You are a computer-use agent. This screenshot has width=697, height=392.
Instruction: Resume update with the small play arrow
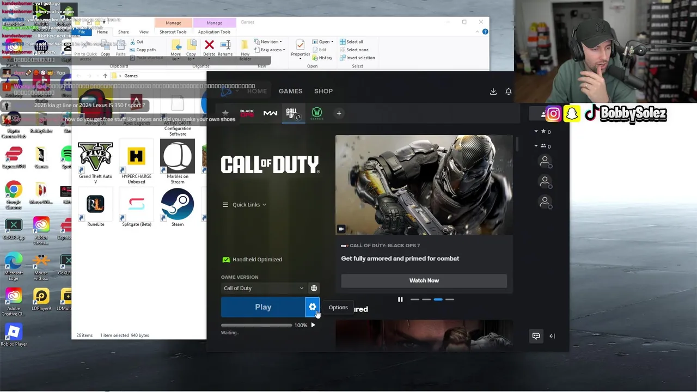tap(313, 325)
